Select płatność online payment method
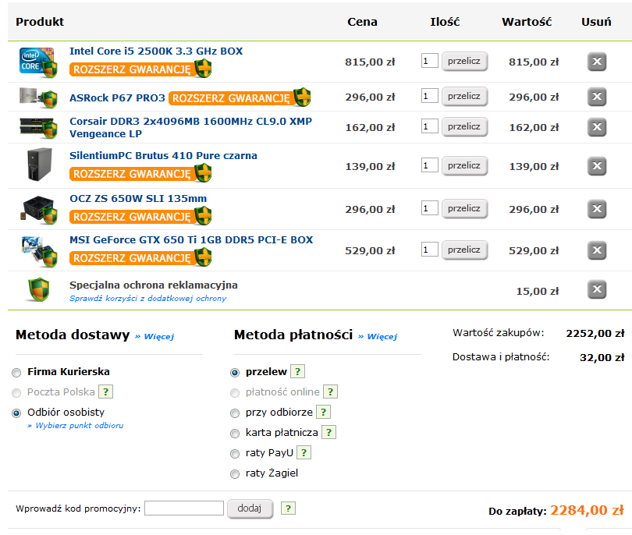 pyautogui.click(x=235, y=393)
